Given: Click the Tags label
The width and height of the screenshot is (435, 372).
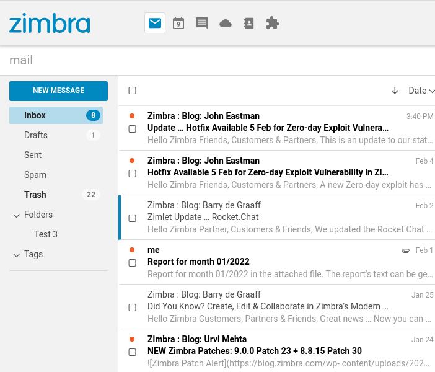Looking at the screenshot, I should (x=33, y=254).
